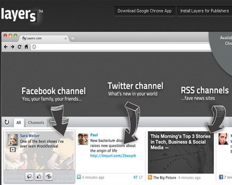The width and height of the screenshot is (232, 185).
Task: Click the Twitter icon below Paul's tweet
Action: 79,177
